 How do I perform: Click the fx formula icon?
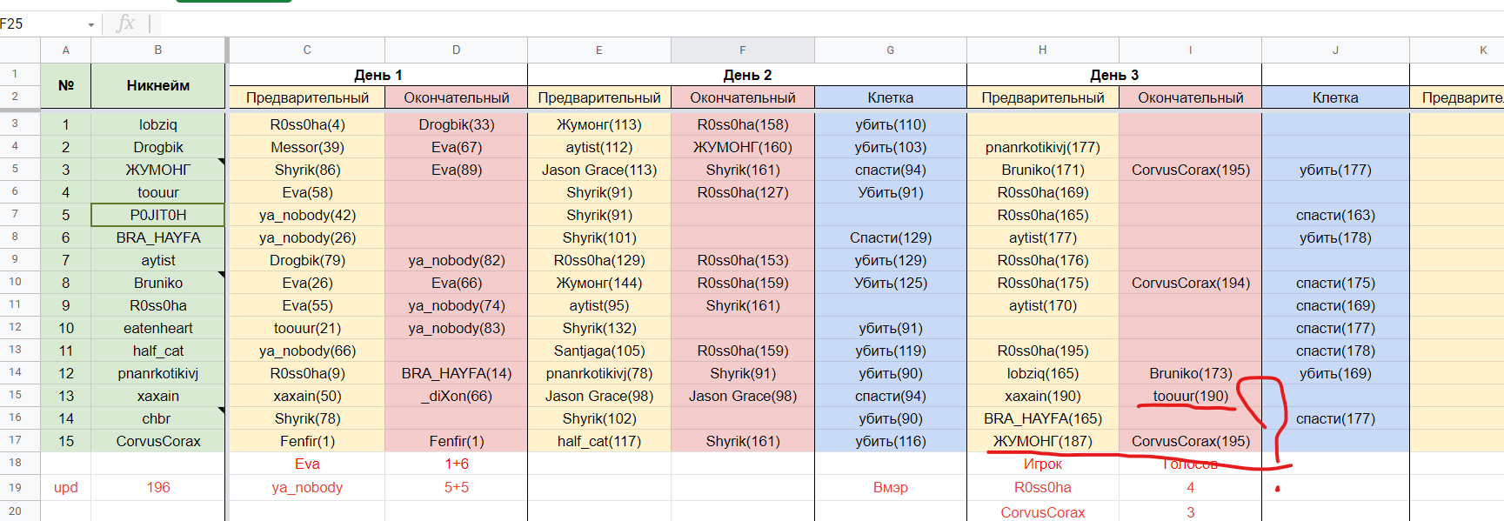tap(125, 23)
